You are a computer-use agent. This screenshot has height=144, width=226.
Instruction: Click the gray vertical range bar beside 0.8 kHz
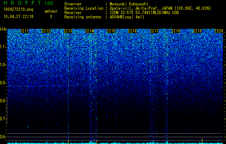(x=7, y=111)
